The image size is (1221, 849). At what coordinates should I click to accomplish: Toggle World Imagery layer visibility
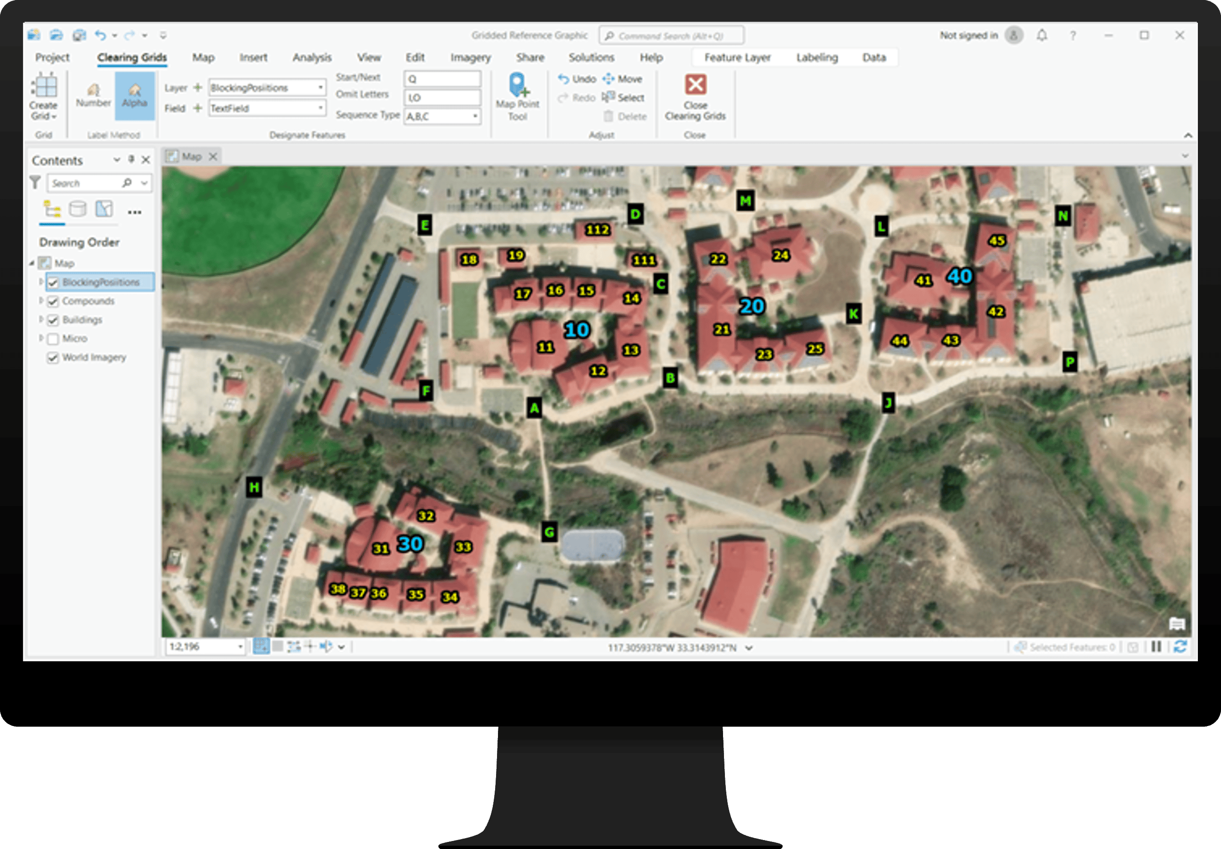tap(53, 358)
